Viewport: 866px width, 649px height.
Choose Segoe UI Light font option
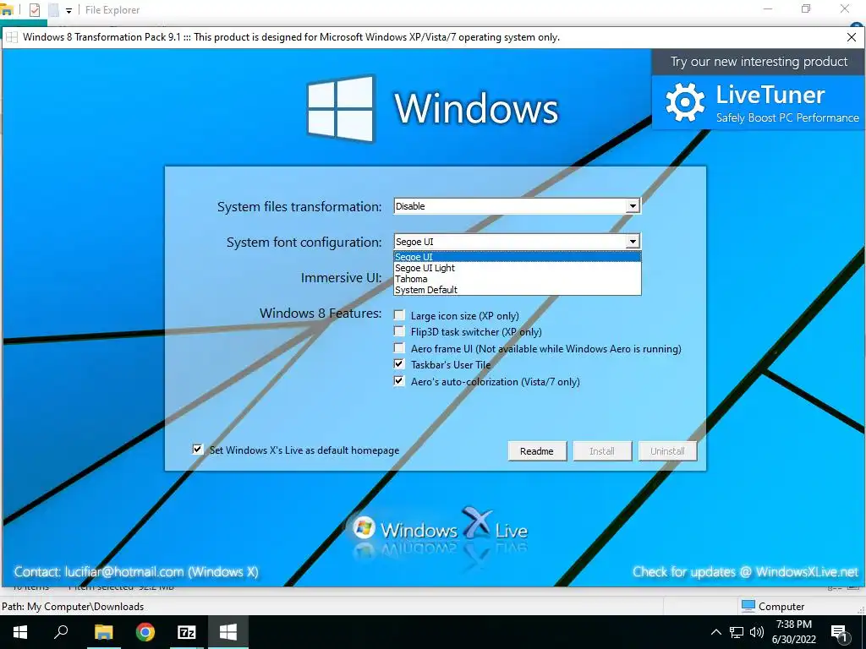[x=517, y=268]
